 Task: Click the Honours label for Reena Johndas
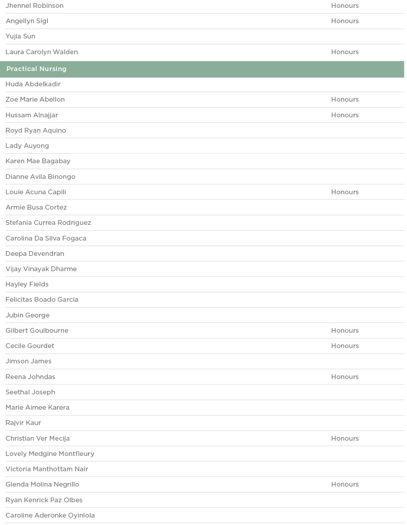coord(345,377)
